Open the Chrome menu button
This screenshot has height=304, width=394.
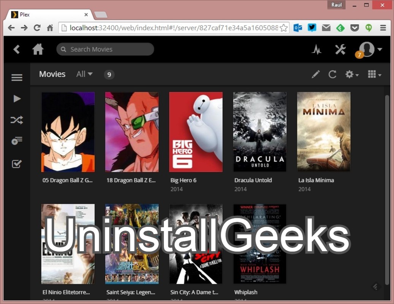(383, 28)
